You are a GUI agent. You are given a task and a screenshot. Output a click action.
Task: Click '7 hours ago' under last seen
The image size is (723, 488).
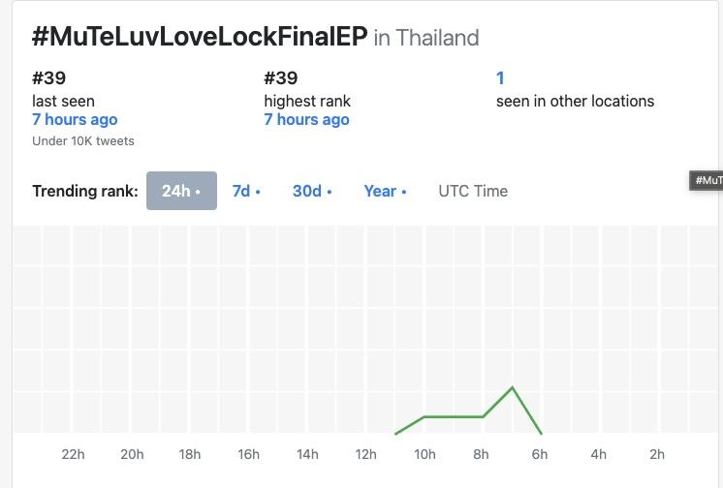pos(75,119)
